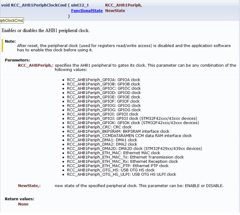Click 'Enables or disables the AHB1 peripheral clock.' text
Screen dimensions: 240x215
click(x=46, y=30)
